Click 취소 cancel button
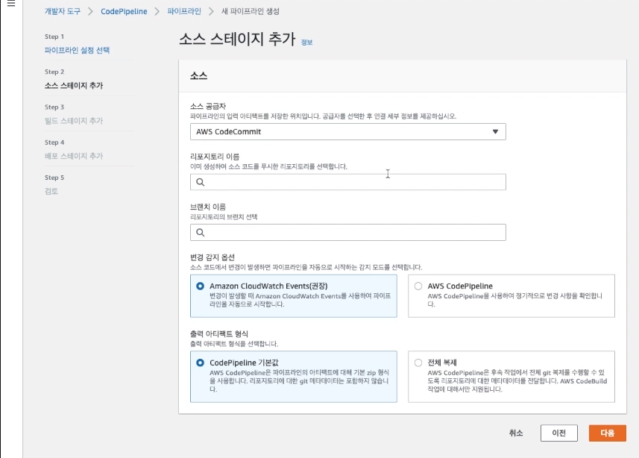The height and width of the screenshot is (458, 639). coord(516,433)
